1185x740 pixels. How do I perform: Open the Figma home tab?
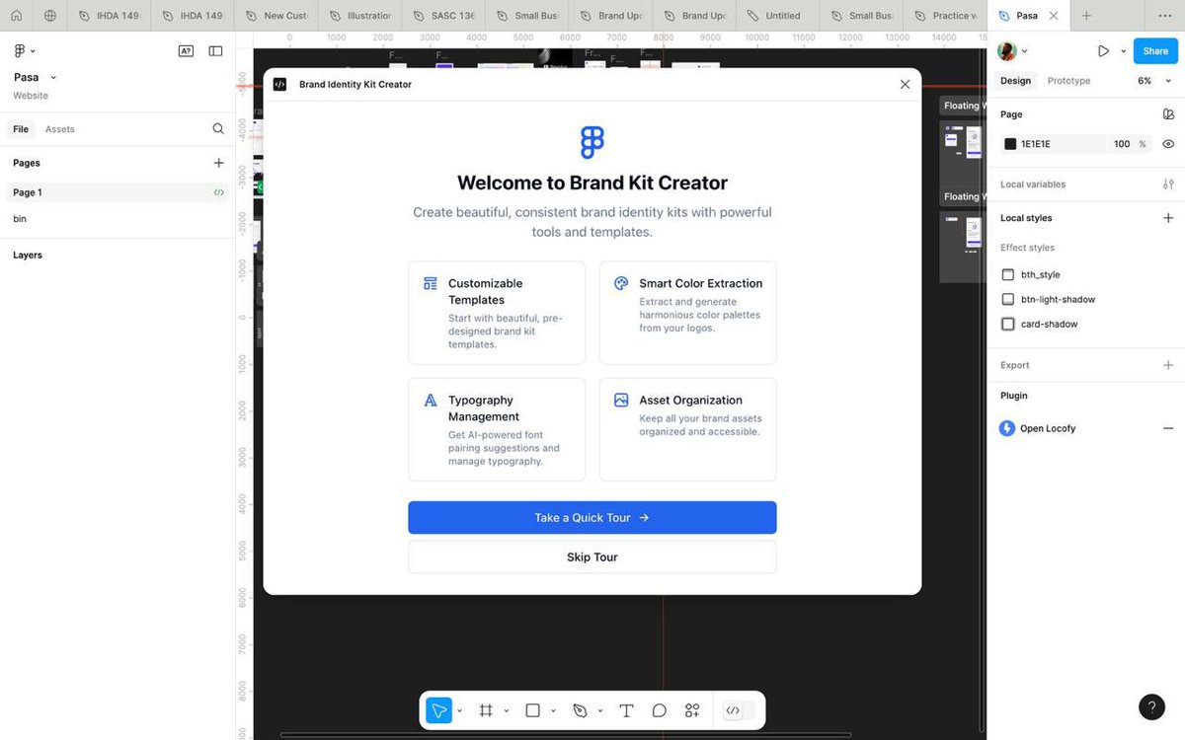tap(16, 16)
